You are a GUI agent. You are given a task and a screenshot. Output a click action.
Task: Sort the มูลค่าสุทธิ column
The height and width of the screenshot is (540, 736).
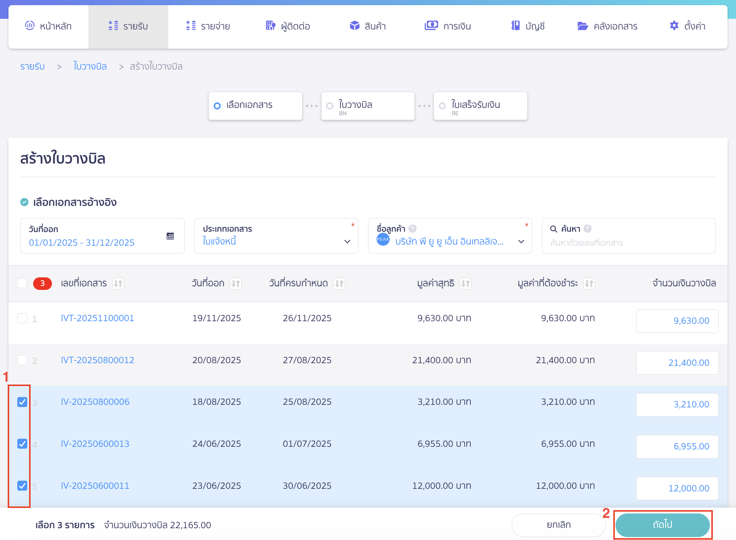466,284
